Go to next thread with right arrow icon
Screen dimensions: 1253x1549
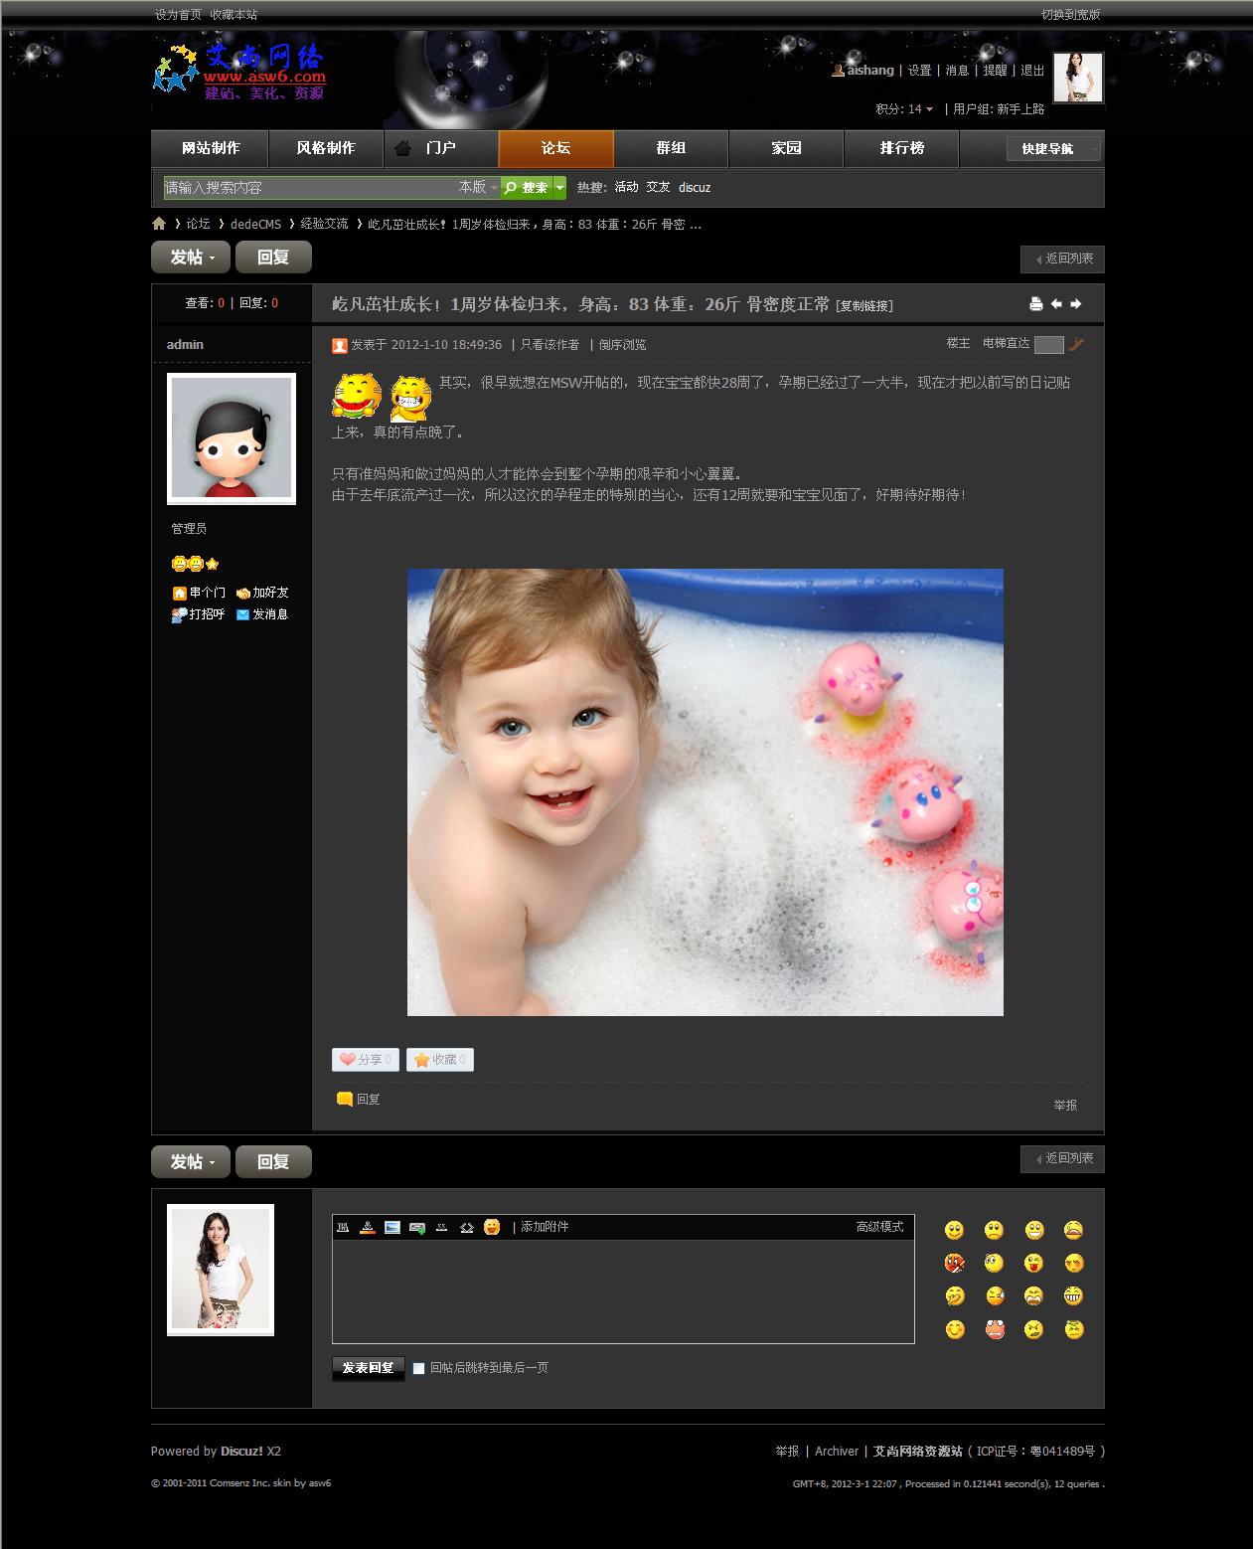pyautogui.click(x=1075, y=304)
